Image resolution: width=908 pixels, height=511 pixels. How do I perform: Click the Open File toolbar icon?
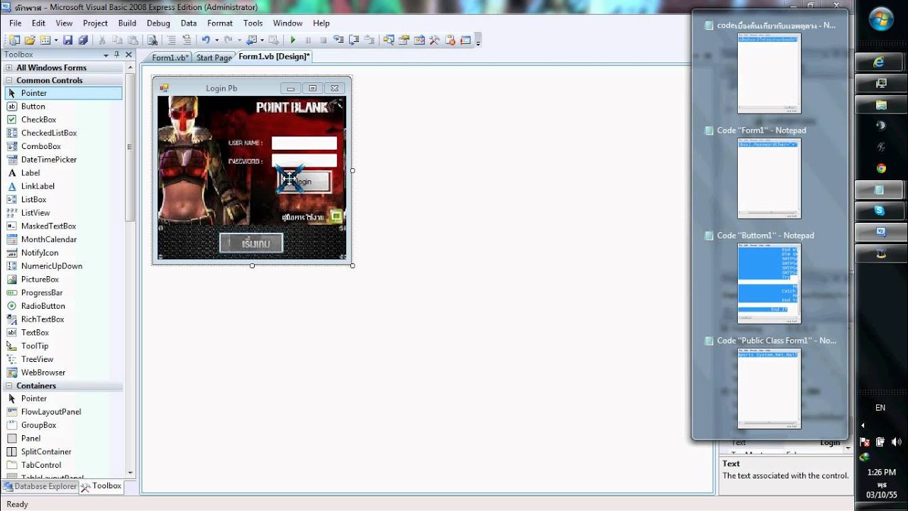tap(30, 40)
